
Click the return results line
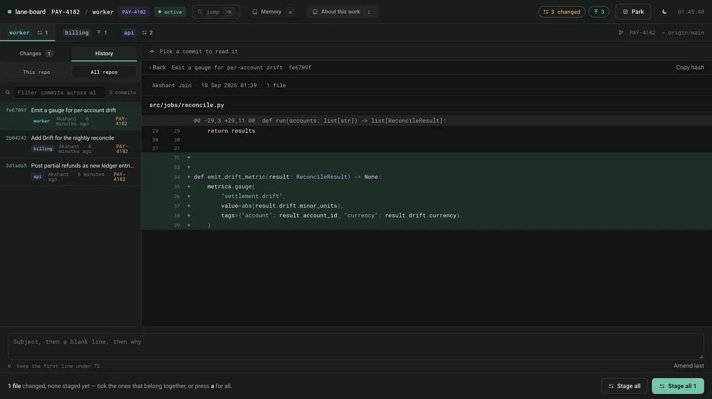(x=427, y=131)
